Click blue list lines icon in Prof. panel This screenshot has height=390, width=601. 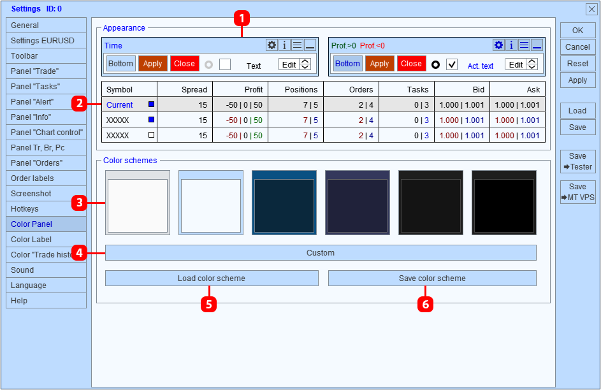point(525,45)
